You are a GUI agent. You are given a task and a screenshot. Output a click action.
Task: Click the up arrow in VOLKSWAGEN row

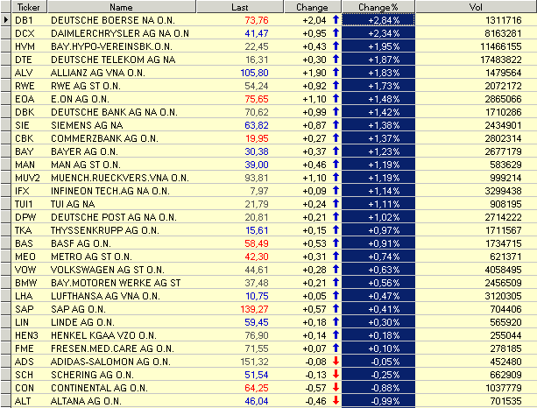tap(336, 270)
